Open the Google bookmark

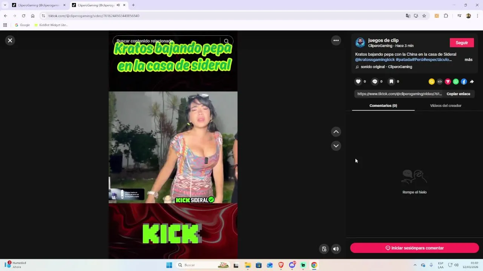[22, 25]
